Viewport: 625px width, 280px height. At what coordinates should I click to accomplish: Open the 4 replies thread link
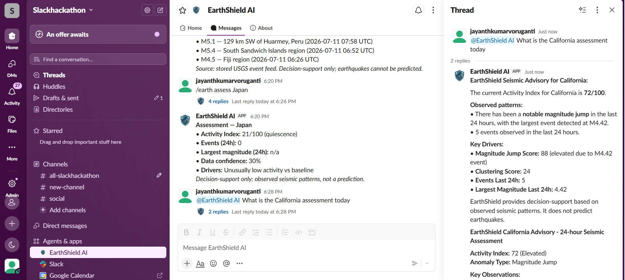point(219,101)
